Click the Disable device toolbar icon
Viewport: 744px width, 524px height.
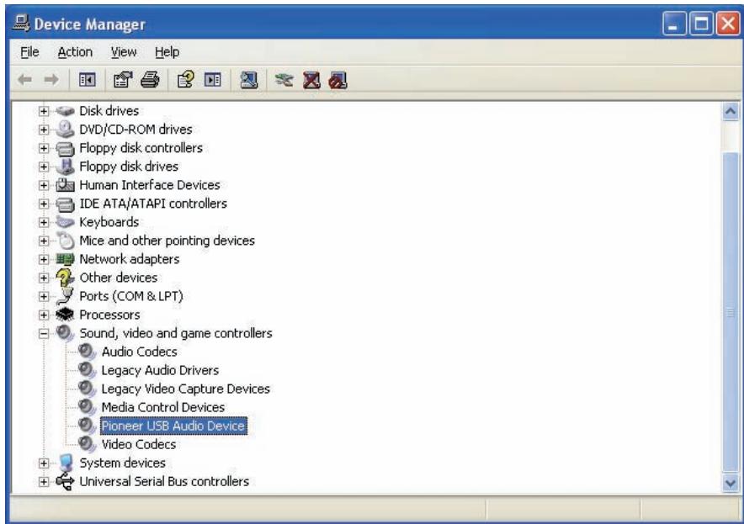pyautogui.click(x=337, y=80)
